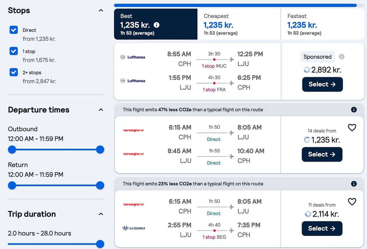Collapse the Trip duration section
Viewport: 367px width, 249px height.
(x=101, y=214)
